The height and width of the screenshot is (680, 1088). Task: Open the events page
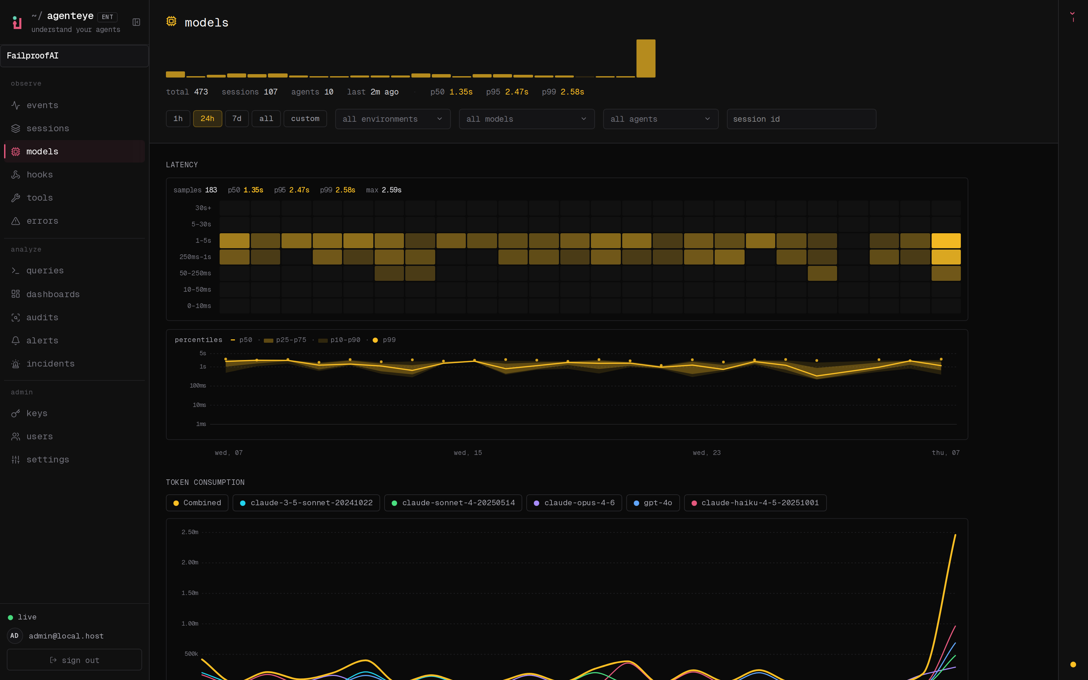tap(74, 105)
